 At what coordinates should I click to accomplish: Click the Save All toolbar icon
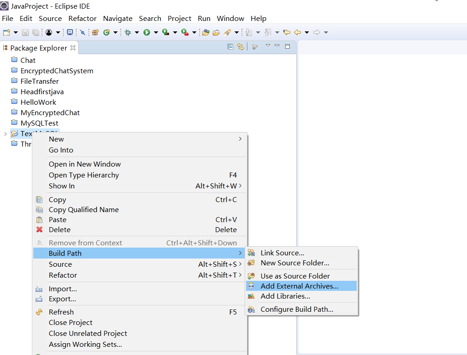pyautogui.click(x=35, y=32)
